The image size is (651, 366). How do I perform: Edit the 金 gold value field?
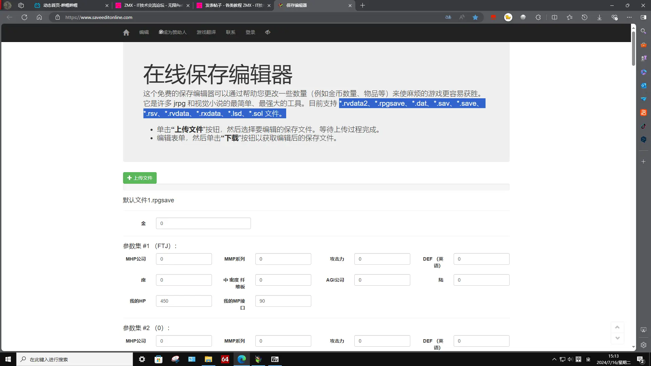click(203, 223)
